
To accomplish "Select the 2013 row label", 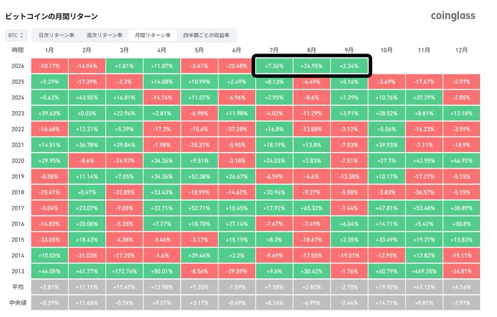I will click(18, 271).
